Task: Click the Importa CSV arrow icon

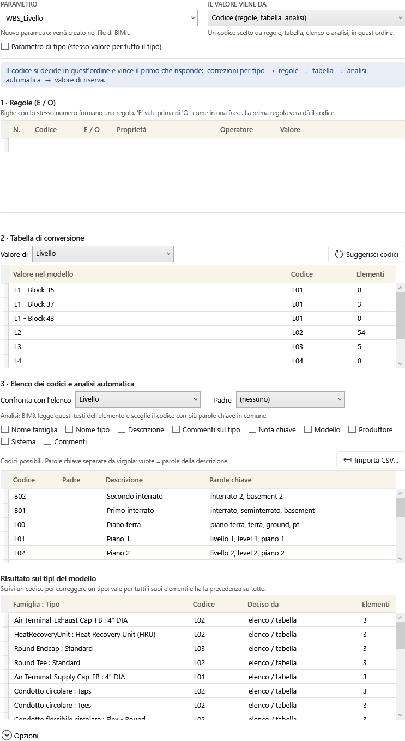Action: pyautogui.click(x=347, y=460)
